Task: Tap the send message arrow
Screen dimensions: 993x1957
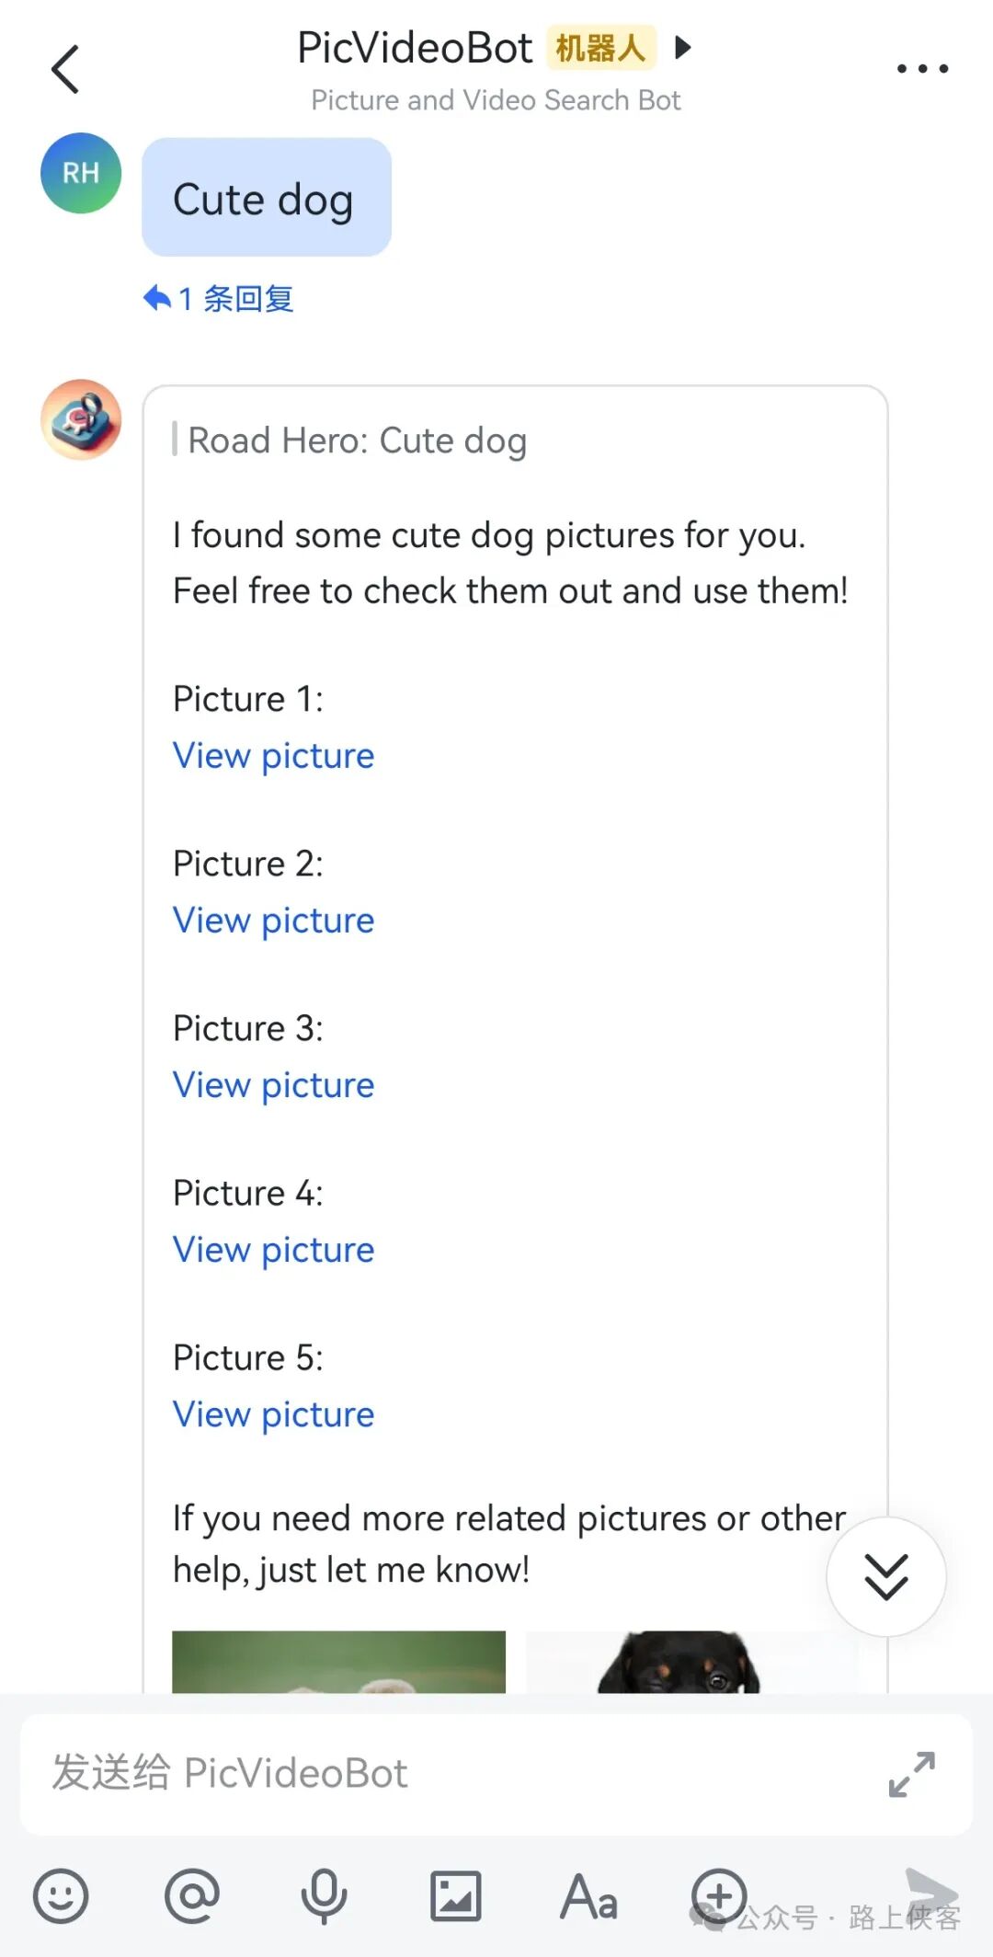Action: 931,1894
